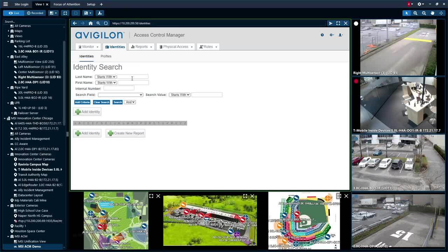
Task: Click the Clear Search button
Action: (x=101, y=102)
